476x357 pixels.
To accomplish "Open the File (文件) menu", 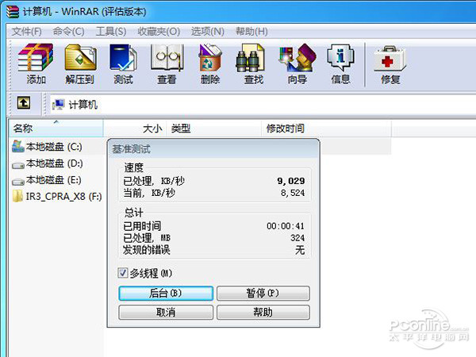I will [x=27, y=31].
